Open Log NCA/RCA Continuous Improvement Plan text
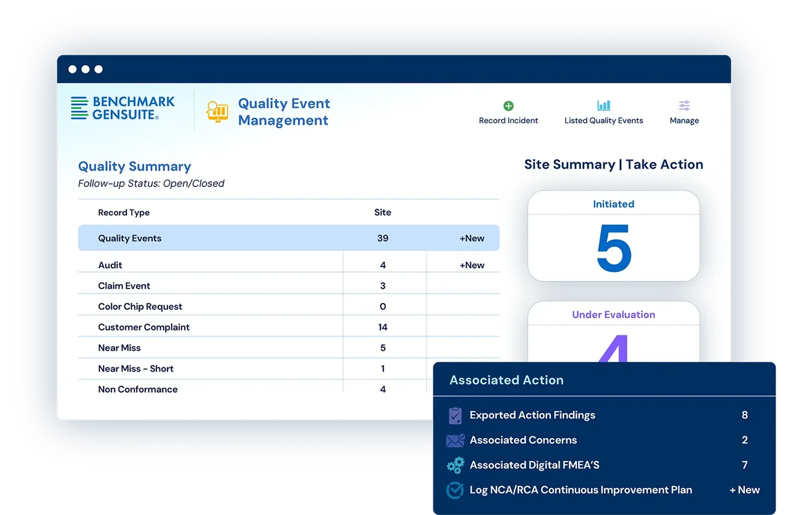 click(581, 490)
